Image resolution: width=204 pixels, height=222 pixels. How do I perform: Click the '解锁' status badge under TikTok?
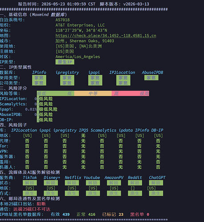click(x=30, y=183)
